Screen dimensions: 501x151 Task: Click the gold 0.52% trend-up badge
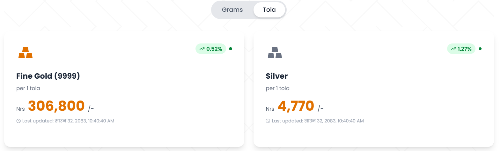pyautogui.click(x=211, y=49)
